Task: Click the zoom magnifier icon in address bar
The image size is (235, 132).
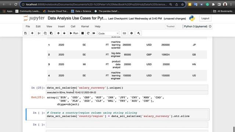Action: 171,4
